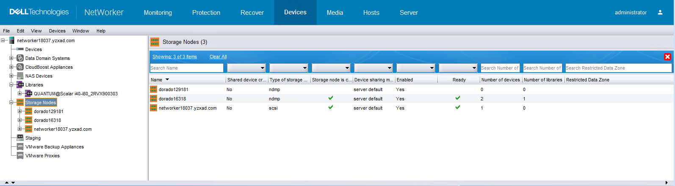Open the Shared device creation filter dropdown
This screenshot has width=675, height=186.
[x=246, y=68]
